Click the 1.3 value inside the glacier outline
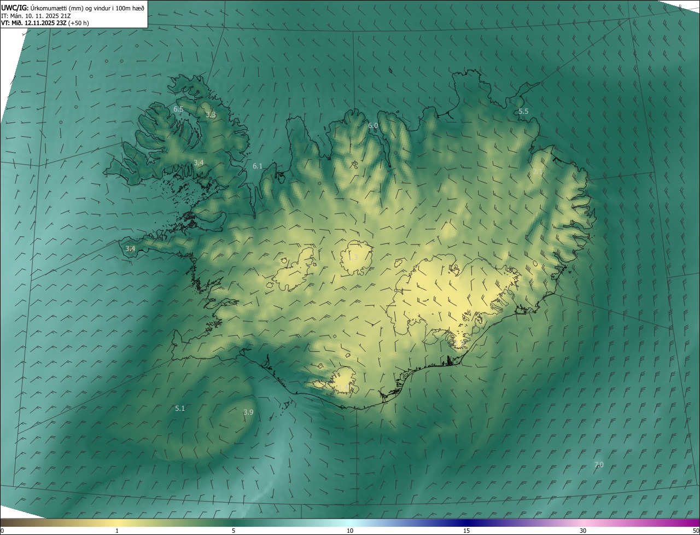The width and height of the screenshot is (700, 535). tap(353, 257)
